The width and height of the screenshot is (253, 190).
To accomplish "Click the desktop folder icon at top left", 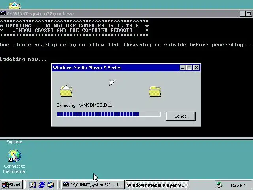I will (x=15, y=5).
